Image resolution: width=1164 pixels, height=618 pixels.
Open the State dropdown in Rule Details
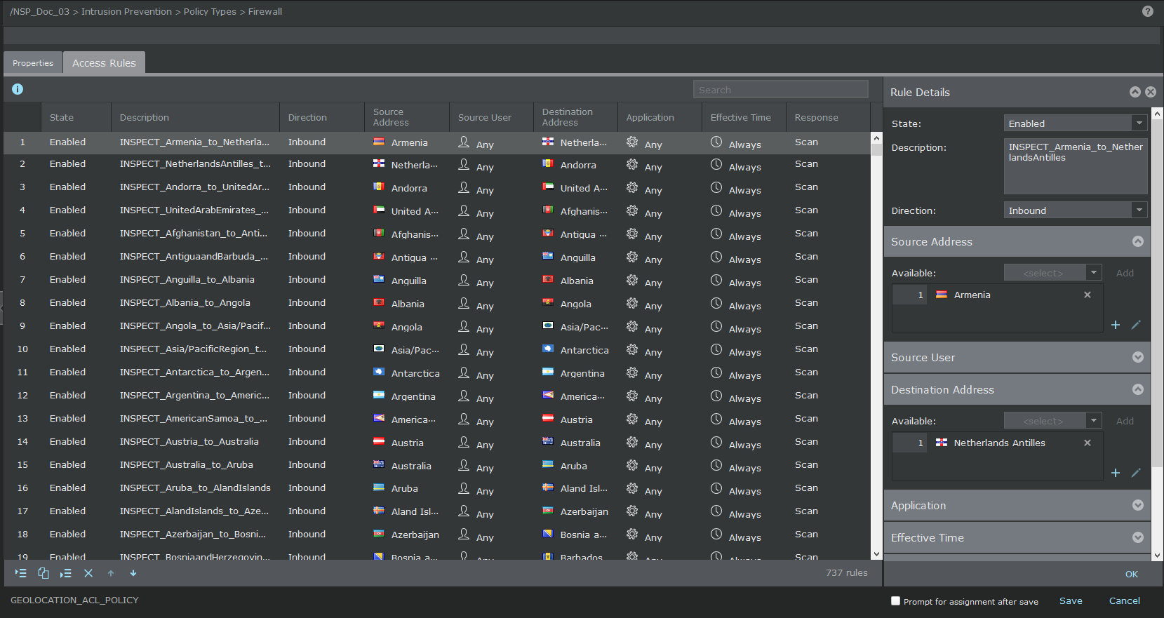pos(1139,123)
